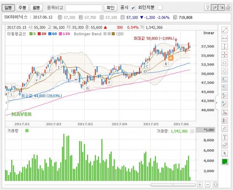The image size is (233, 190).
Task: Toggle the crosshair data-view icon
Action: click(221, 7)
